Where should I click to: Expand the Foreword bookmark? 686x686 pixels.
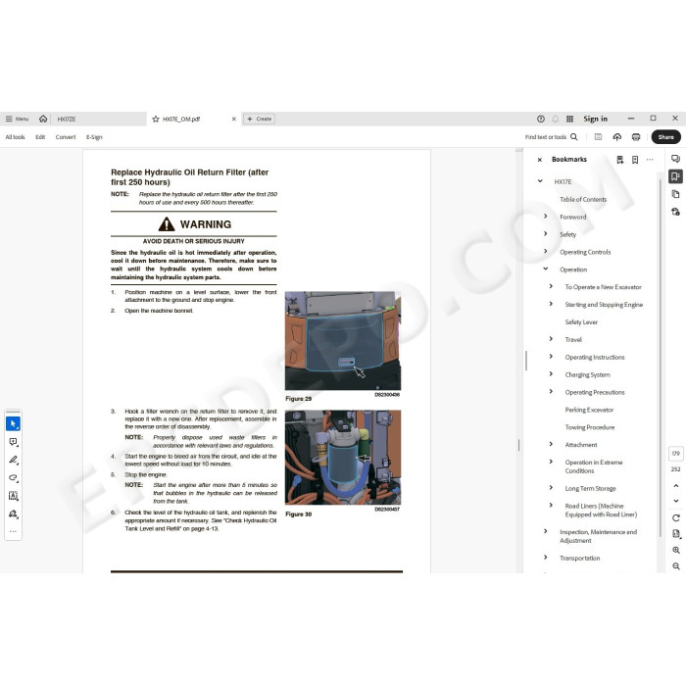point(546,217)
